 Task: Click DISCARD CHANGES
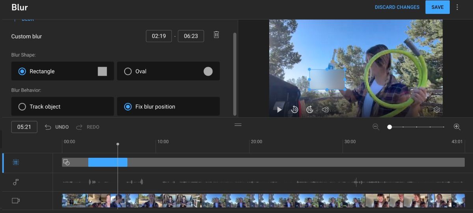(397, 7)
